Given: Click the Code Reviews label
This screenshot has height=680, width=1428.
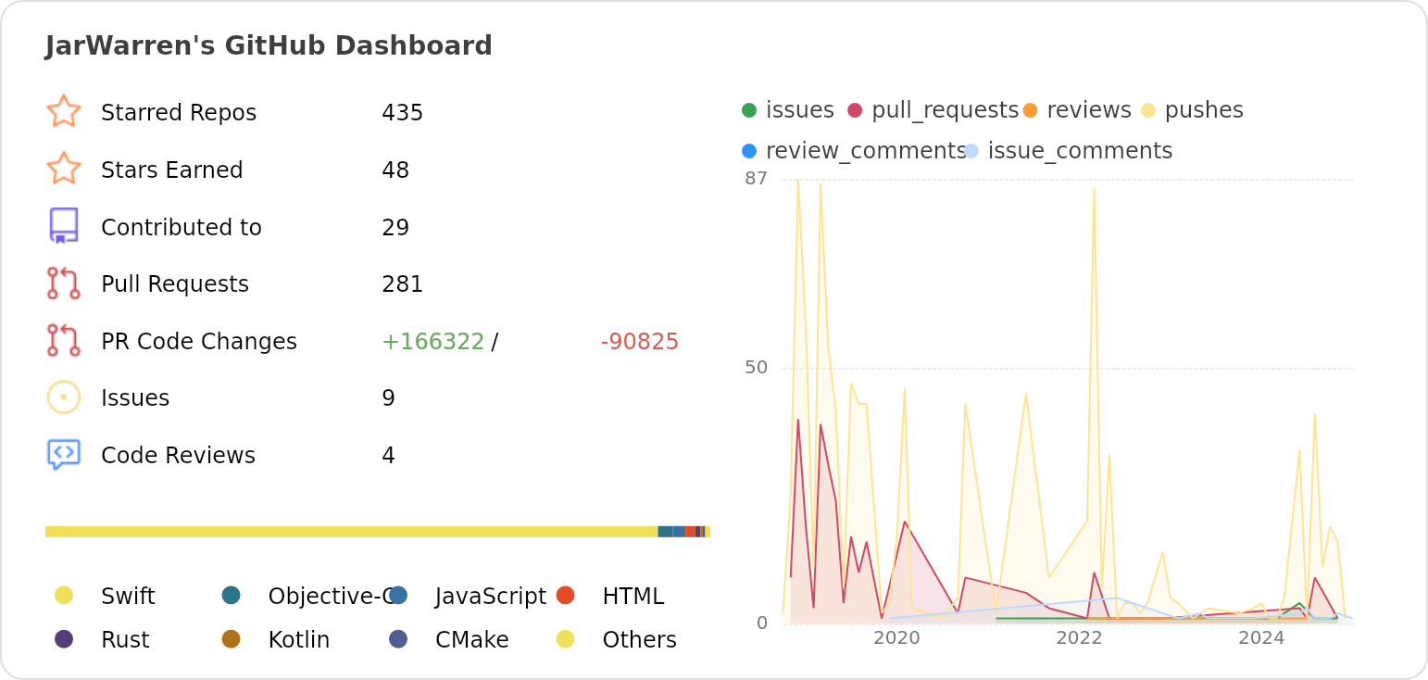Looking at the screenshot, I should click(x=178, y=456).
